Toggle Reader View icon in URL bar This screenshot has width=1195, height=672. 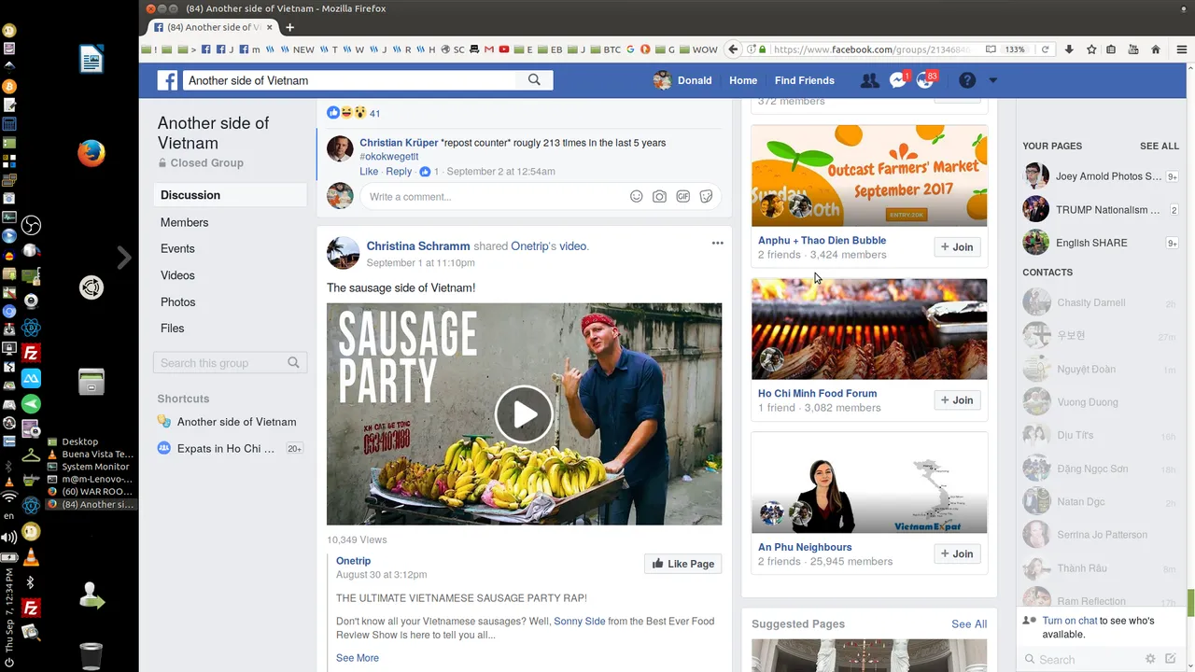(x=991, y=49)
